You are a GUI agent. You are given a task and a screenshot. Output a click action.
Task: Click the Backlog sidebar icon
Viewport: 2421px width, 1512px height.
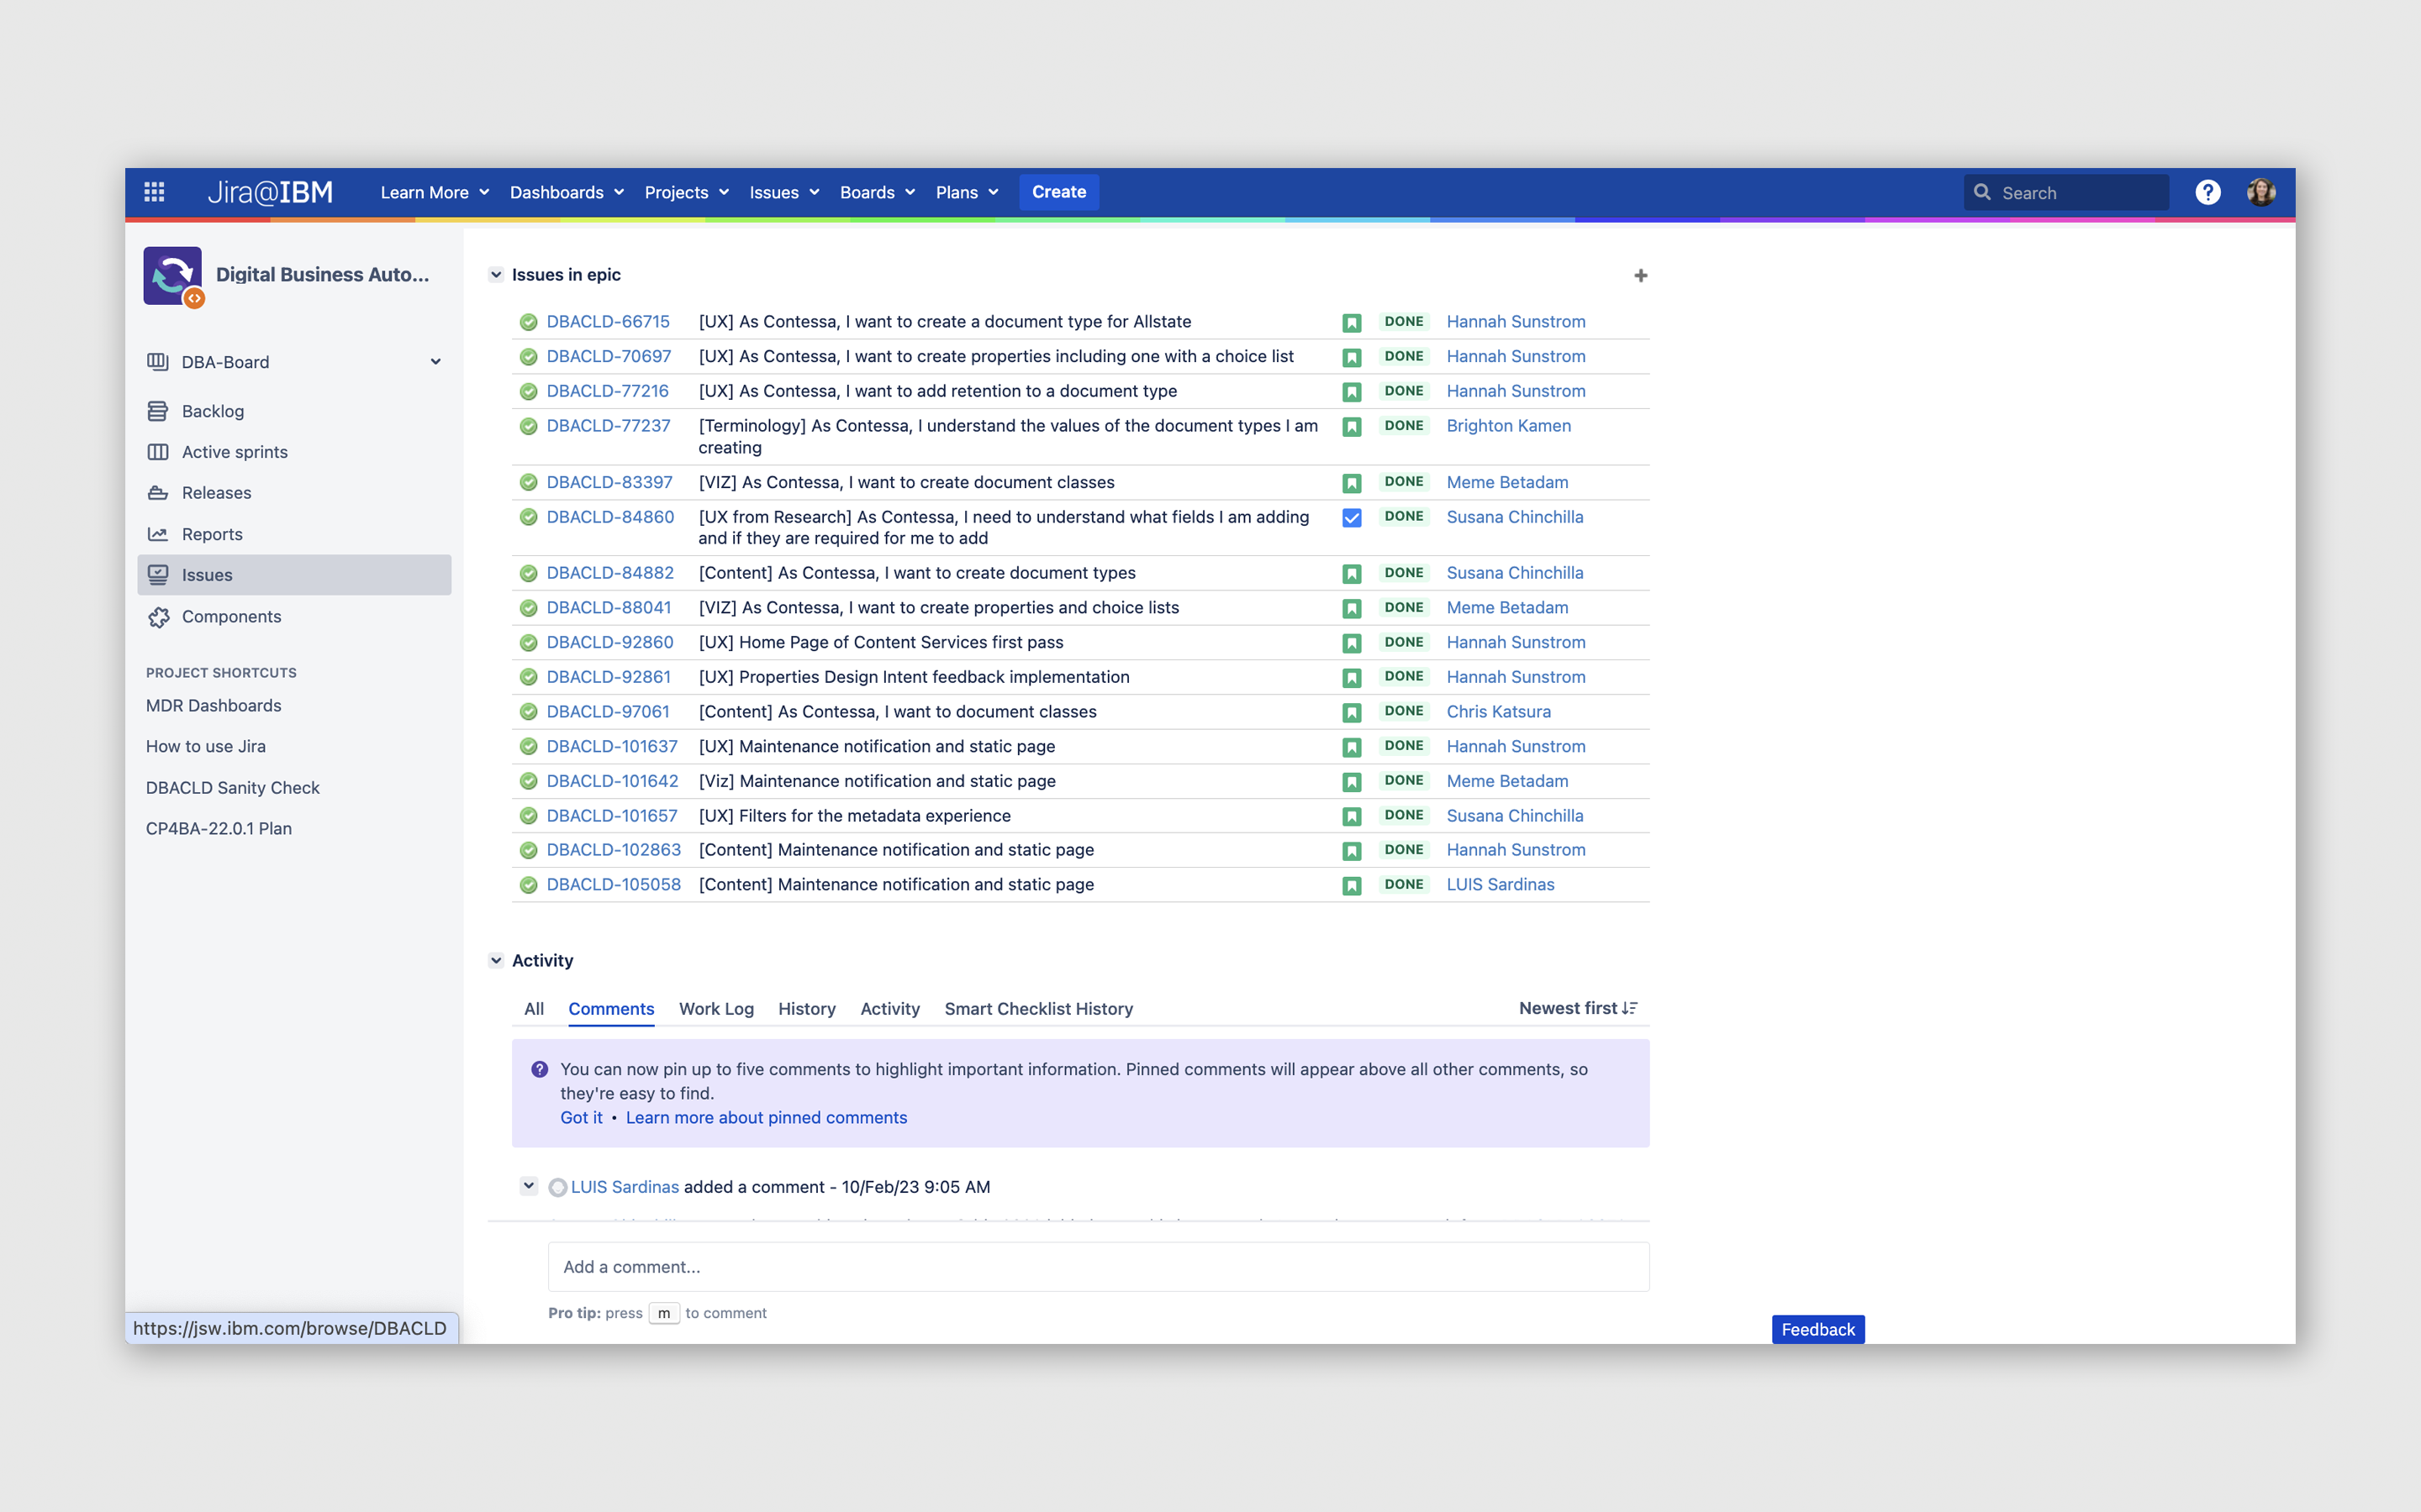tap(157, 411)
